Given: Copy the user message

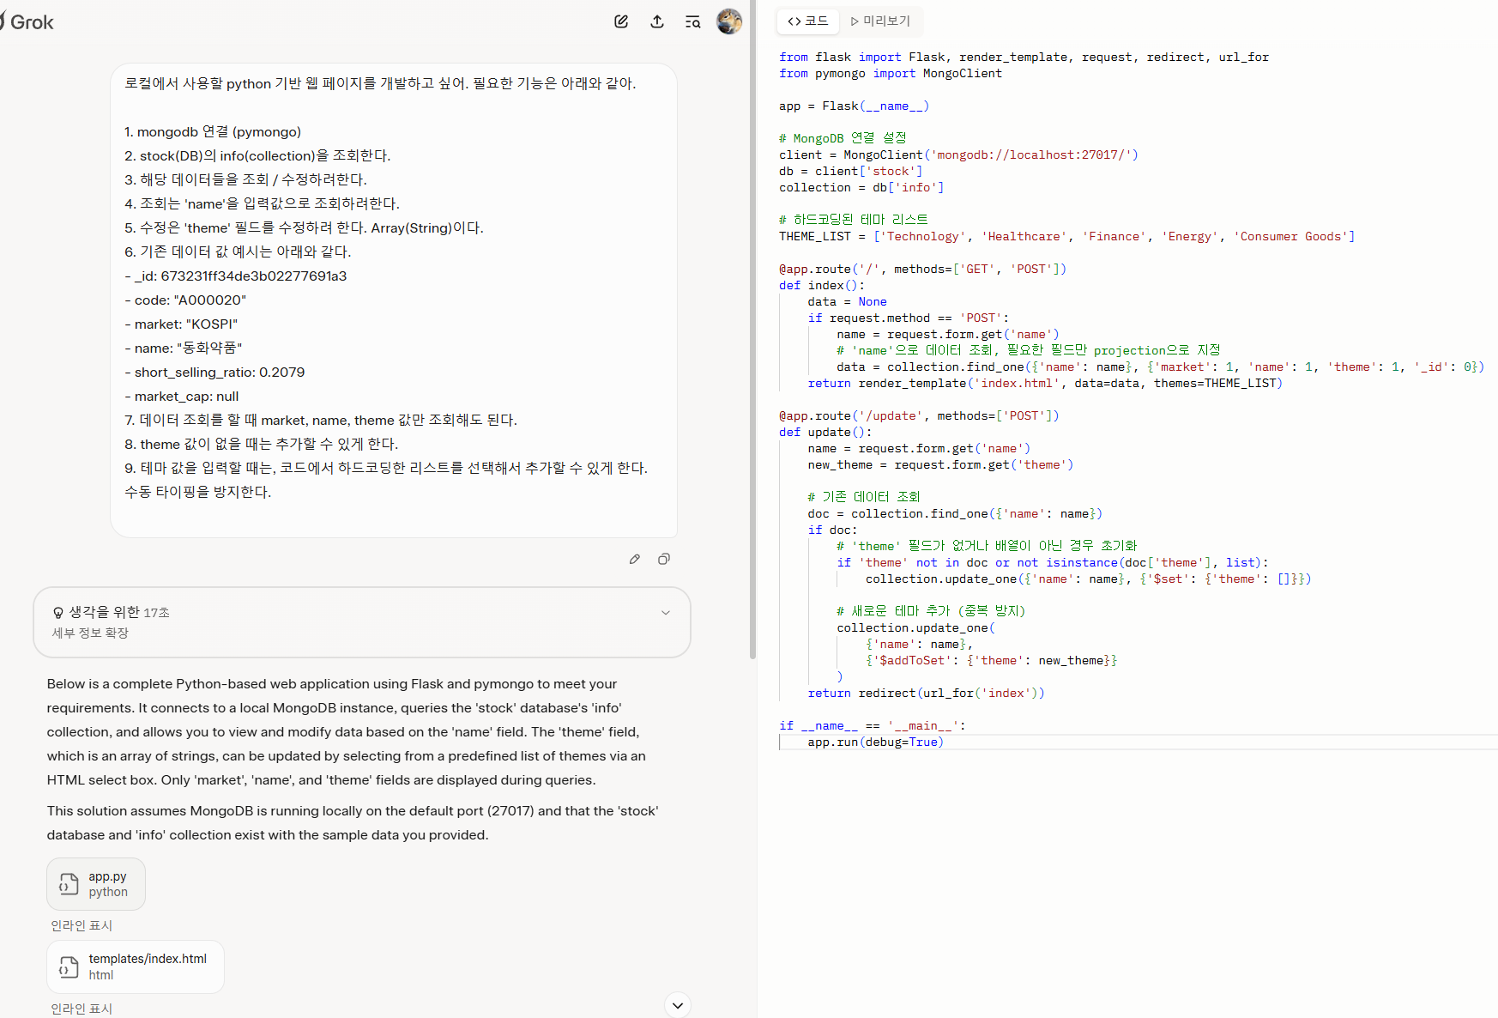Looking at the screenshot, I should coord(664,559).
